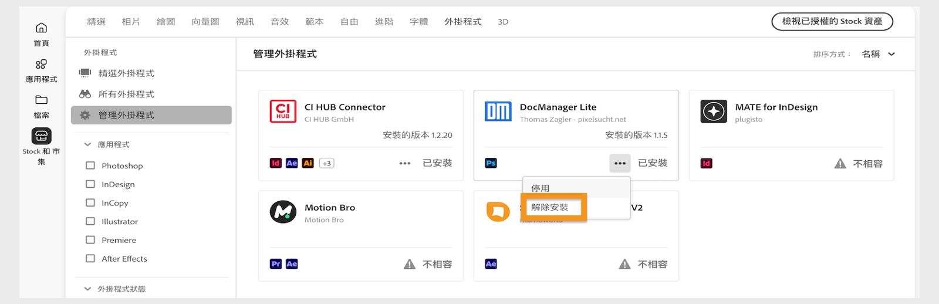The width and height of the screenshot is (939, 304).
Task: Switch to the 進階 tab
Action: (x=384, y=22)
